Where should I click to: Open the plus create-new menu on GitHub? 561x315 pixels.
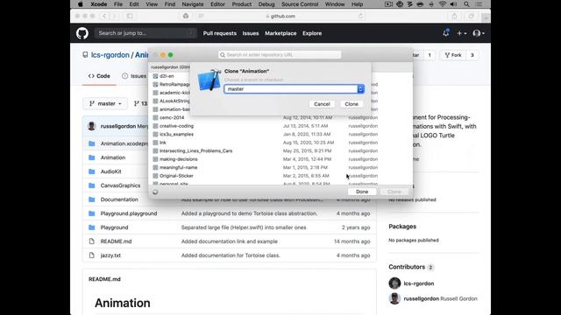(x=462, y=33)
